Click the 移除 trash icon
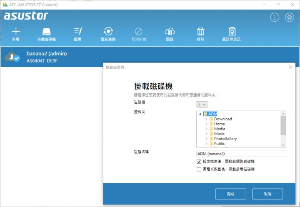 coord(200,31)
